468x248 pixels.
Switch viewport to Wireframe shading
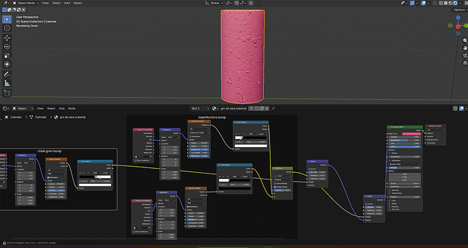pyautogui.click(x=441, y=3)
